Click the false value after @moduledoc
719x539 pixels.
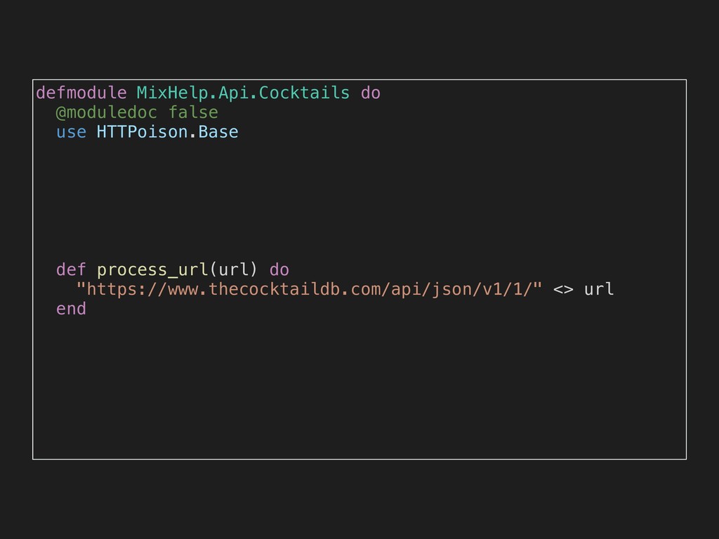coord(193,113)
